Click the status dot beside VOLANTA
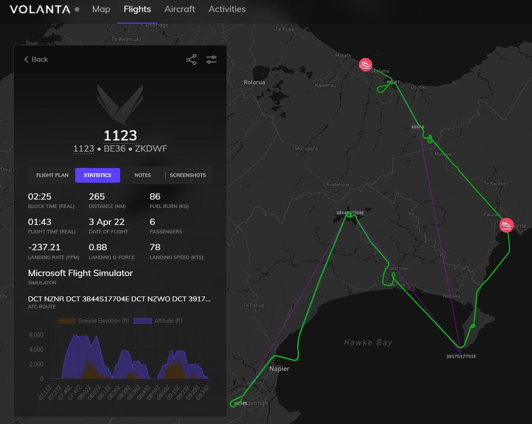This screenshot has height=424, width=532. (78, 9)
